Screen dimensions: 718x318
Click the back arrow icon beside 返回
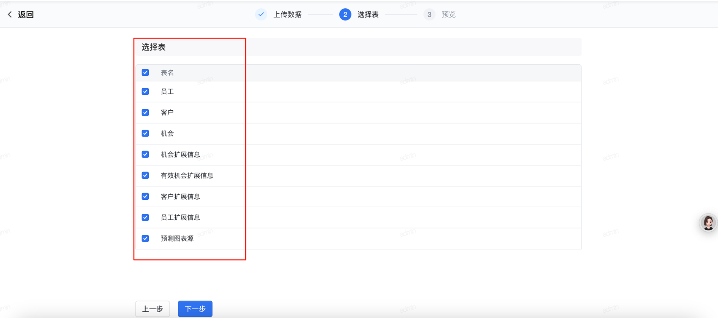coord(10,14)
